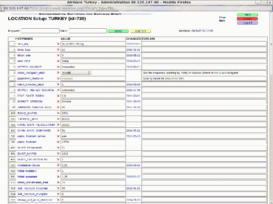Click the empty explain field for keep_logs

click(x=204, y=49)
